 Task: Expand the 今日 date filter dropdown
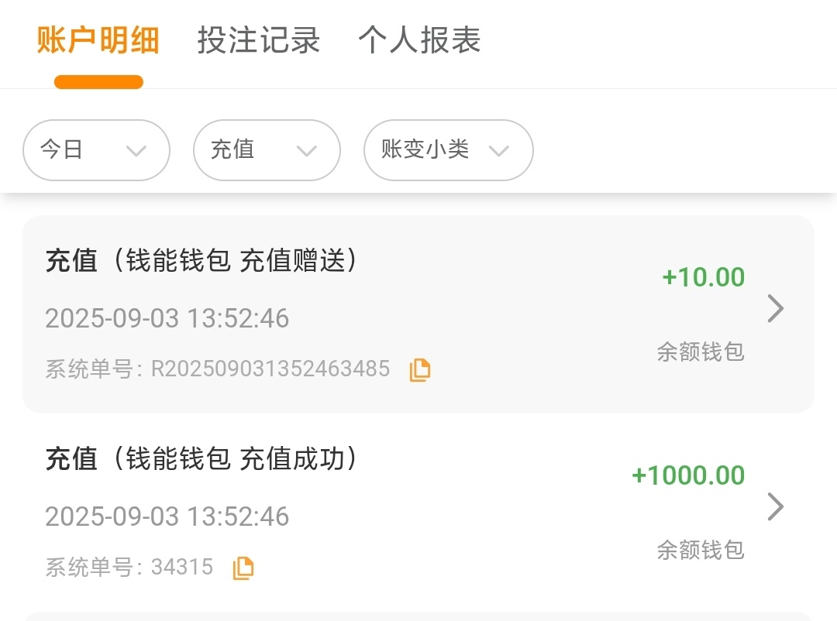(x=96, y=150)
